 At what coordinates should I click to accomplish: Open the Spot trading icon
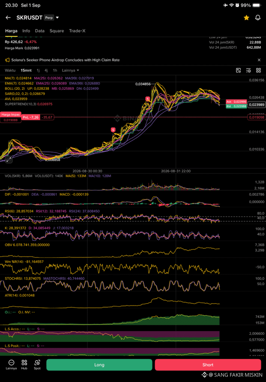point(37,364)
